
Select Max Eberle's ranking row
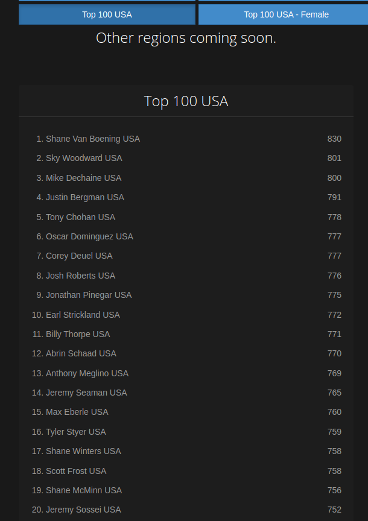pyautogui.click(x=77, y=412)
